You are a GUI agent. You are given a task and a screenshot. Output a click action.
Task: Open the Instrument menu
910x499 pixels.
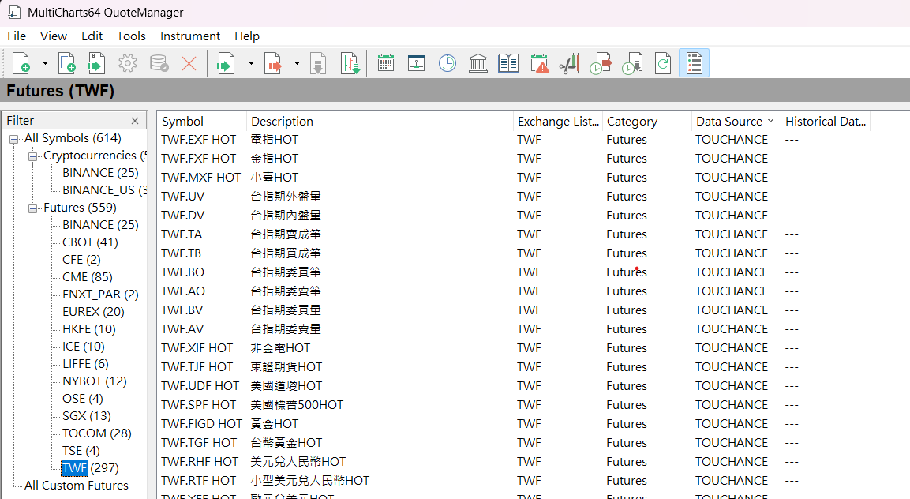pos(189,36)
